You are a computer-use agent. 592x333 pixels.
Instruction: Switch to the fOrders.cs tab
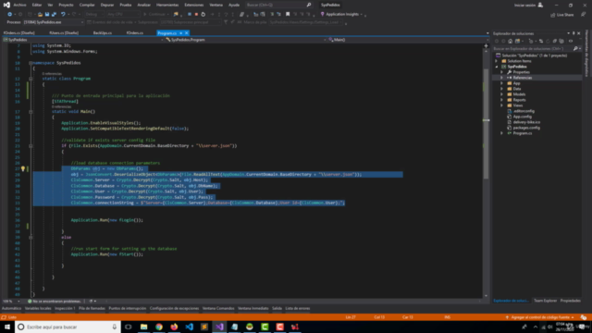point(135,33)
